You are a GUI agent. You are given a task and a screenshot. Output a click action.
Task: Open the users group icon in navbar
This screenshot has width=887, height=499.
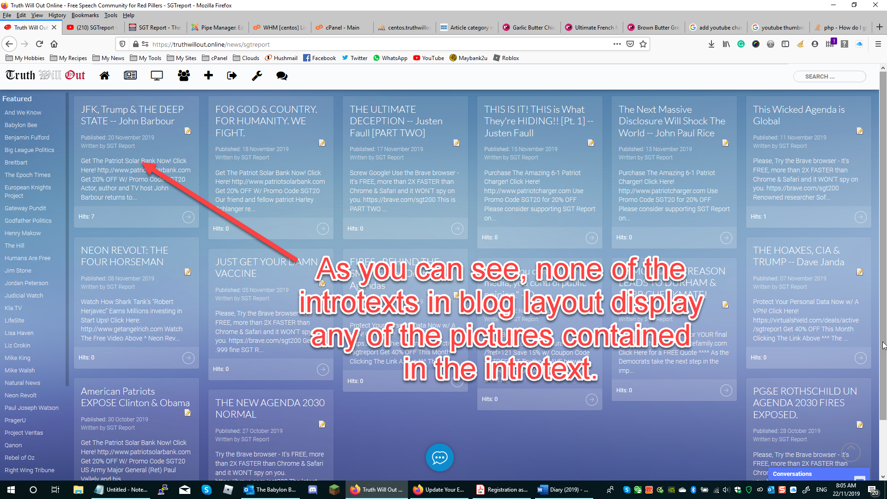pos(184,76)
